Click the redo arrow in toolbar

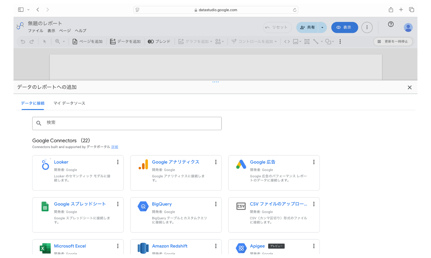pyautogui.click(x=32, y=42)
